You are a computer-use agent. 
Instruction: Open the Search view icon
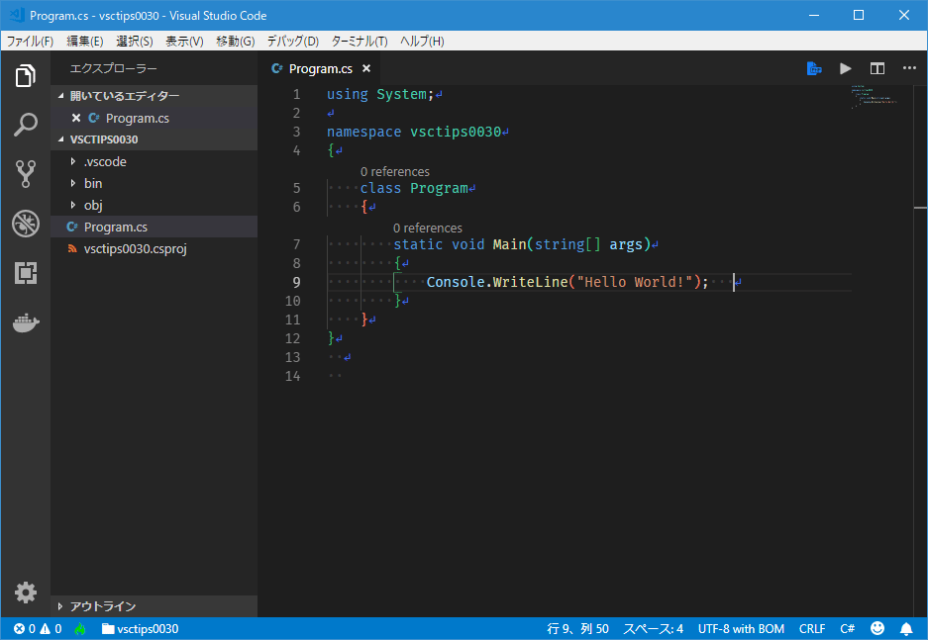(x=26, y=126)
